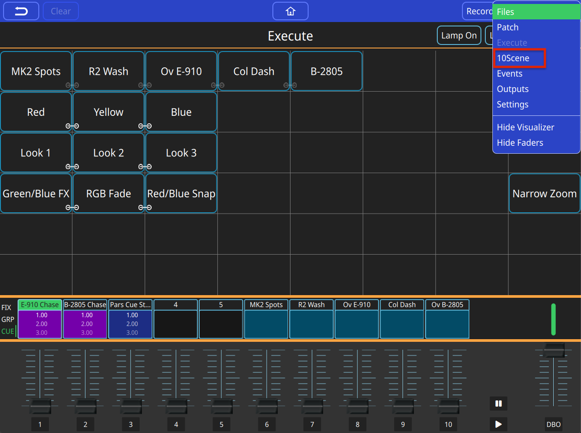The image size is (581, 433).
Task: Select Patch from the menu
Action: (507, 27)
